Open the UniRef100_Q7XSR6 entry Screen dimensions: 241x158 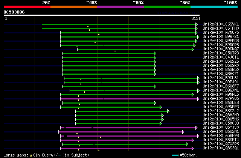coord(221,144)
